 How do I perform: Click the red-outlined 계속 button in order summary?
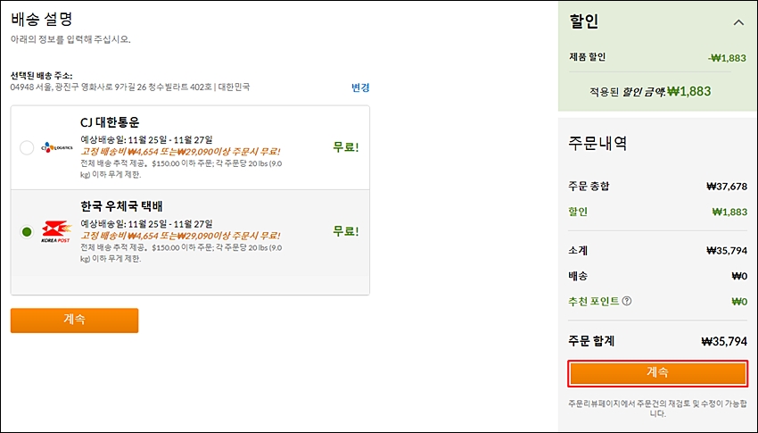657,373
